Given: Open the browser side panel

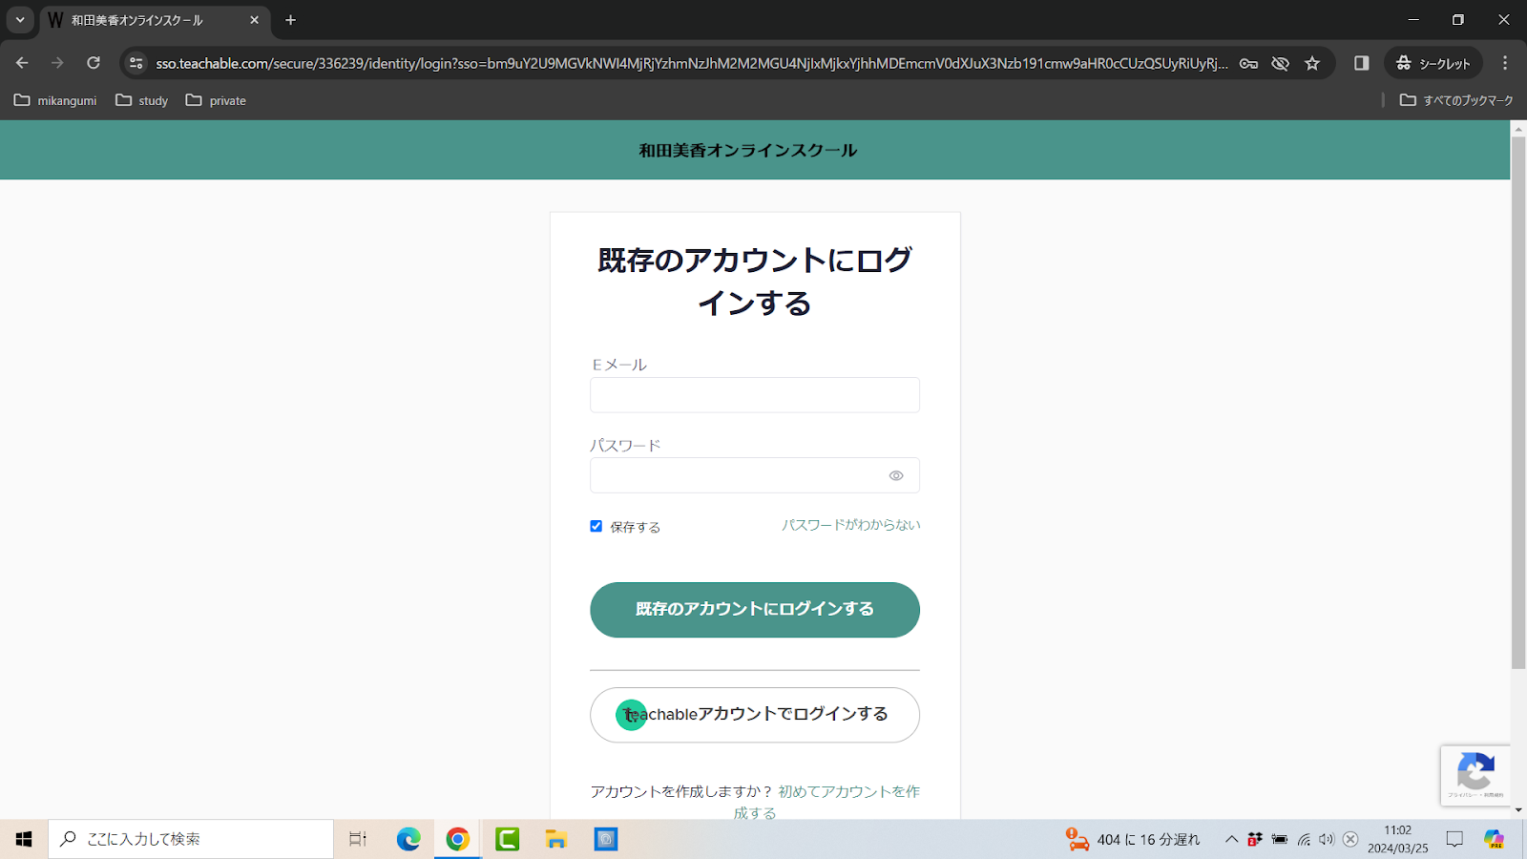Looking at the screenshot, I should click(1362, 63).
